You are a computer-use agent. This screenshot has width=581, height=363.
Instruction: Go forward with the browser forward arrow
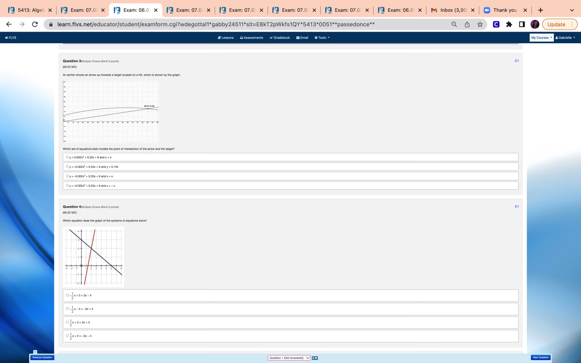[22, 24]
